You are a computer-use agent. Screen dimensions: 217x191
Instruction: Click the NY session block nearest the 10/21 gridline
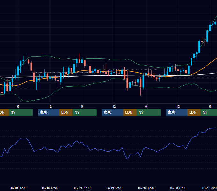point(209,112)
